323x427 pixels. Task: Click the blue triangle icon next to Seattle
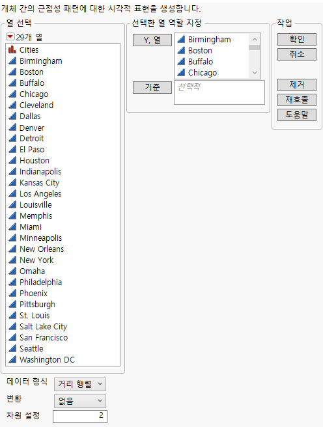click(12, 349)
